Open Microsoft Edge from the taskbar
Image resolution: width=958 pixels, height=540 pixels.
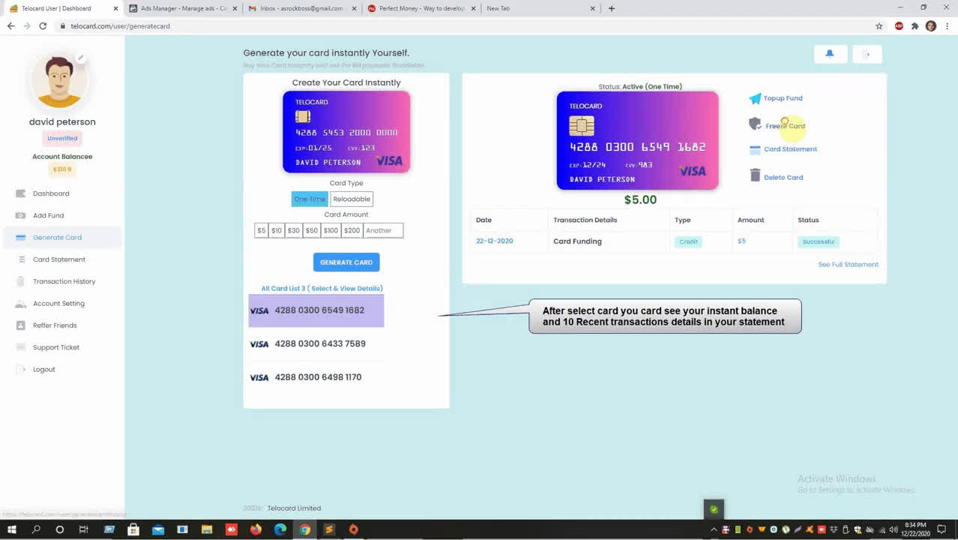point(280,529)
